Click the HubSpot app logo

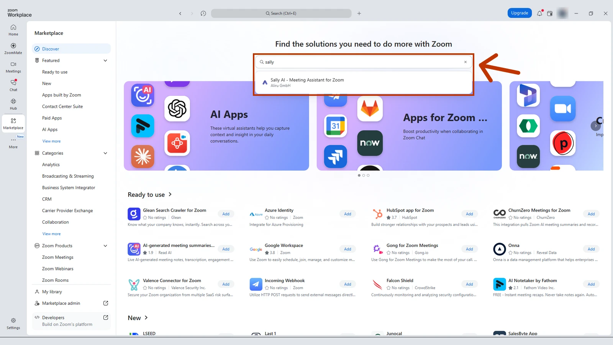377,214
